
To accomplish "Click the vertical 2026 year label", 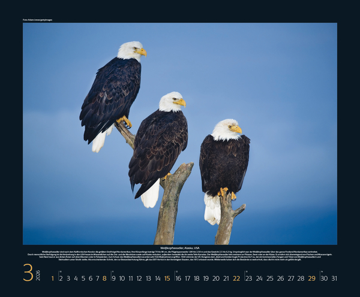I will 38,275.
